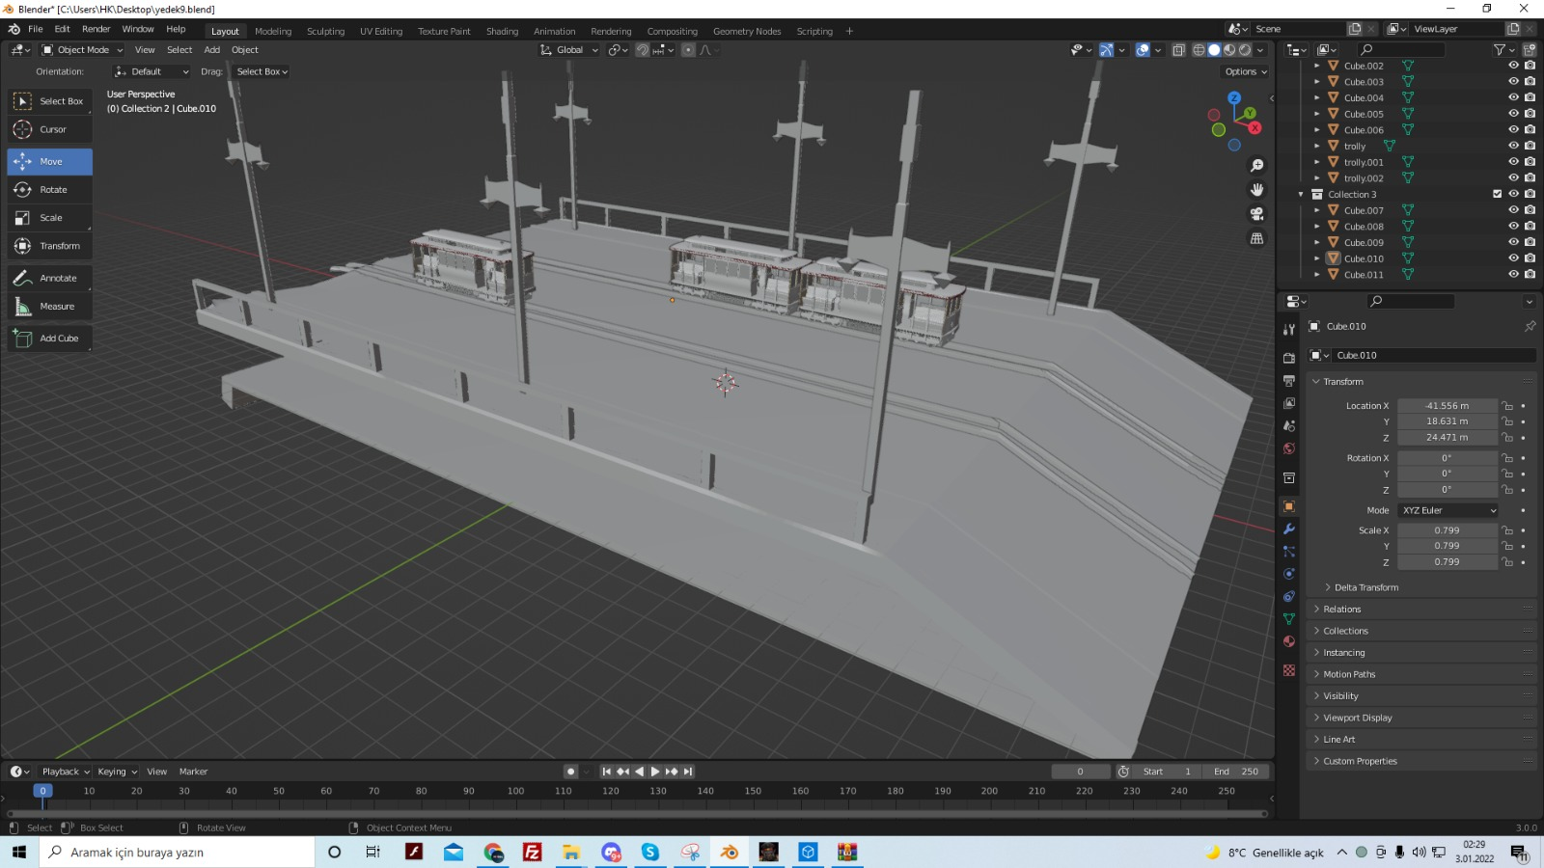1544x868 pixels.
Task: Pin the Cube.010 properties panel
Action: tap(1530, 327)
